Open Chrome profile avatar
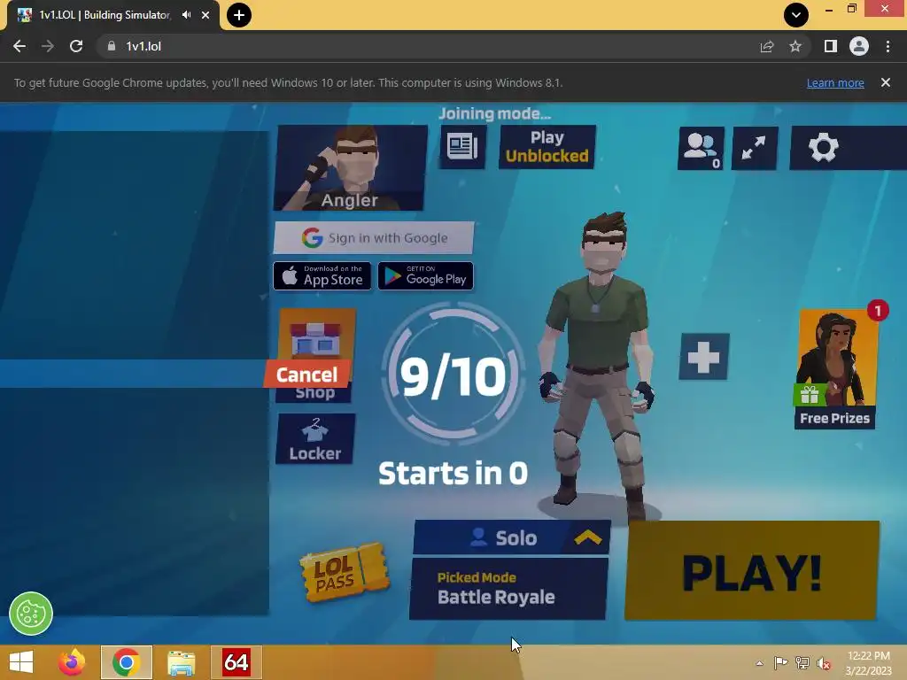The width and height of the screenshot is (907, 680). coord(859,46)
